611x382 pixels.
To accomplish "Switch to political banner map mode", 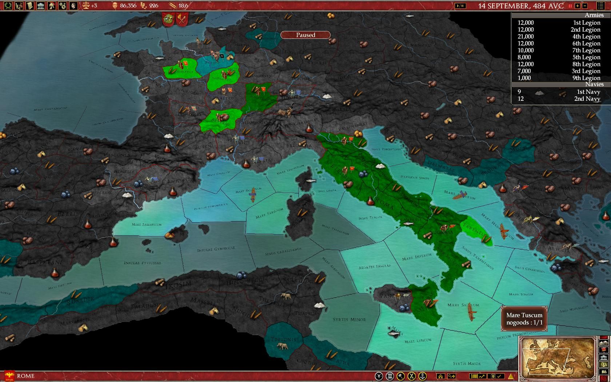I will 604,350.
